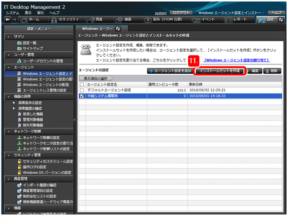Image resolution: width=288 pixels, height=216 pixels.
Task: Click the 削除 button
Action: point(272,71)
